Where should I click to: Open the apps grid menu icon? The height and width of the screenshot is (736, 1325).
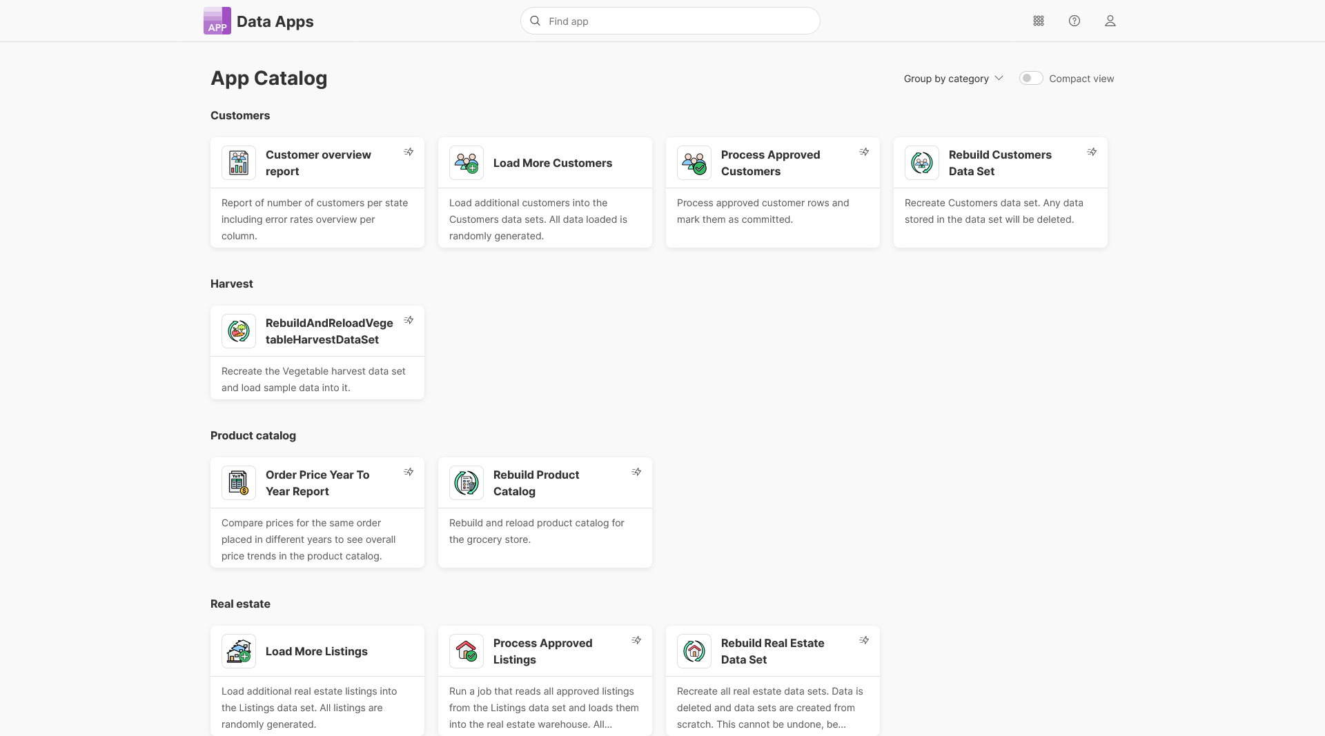pos(1039,21)
